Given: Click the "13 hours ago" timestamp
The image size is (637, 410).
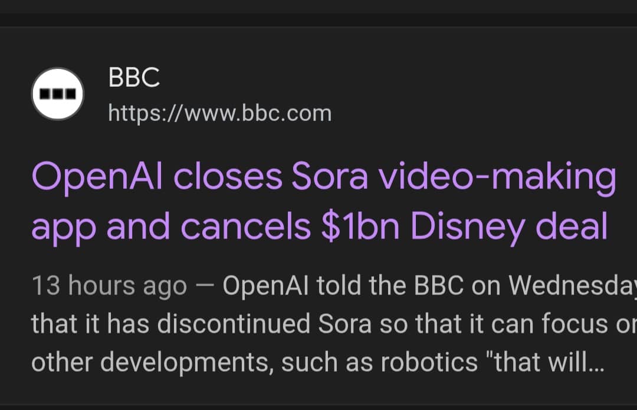Looking at the screenshot, I should [109, 286].
